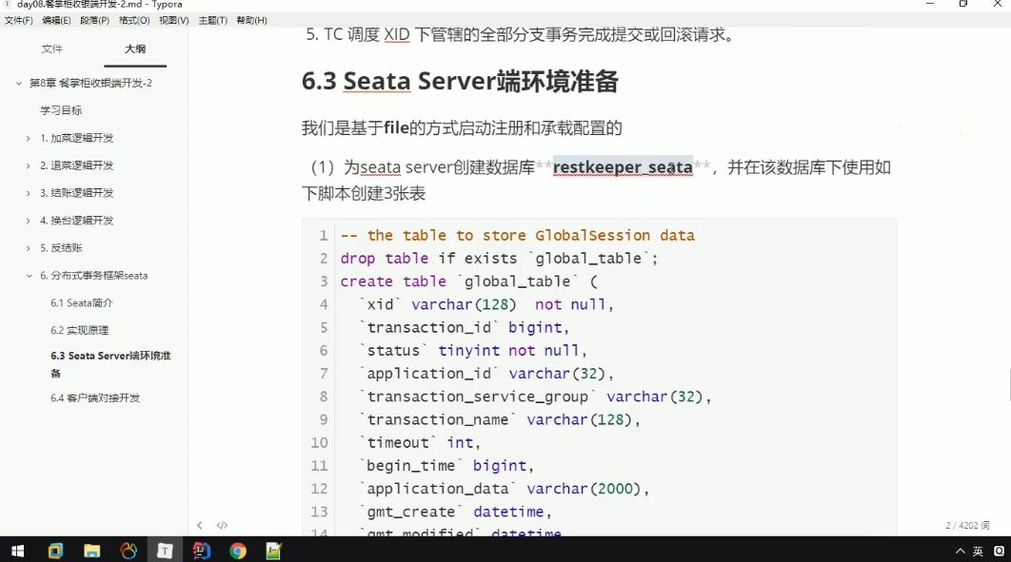This screenshot has height=562, width=1011.
Task: Collapse sidebar with the left arrow icon
Action: [200, 525]
